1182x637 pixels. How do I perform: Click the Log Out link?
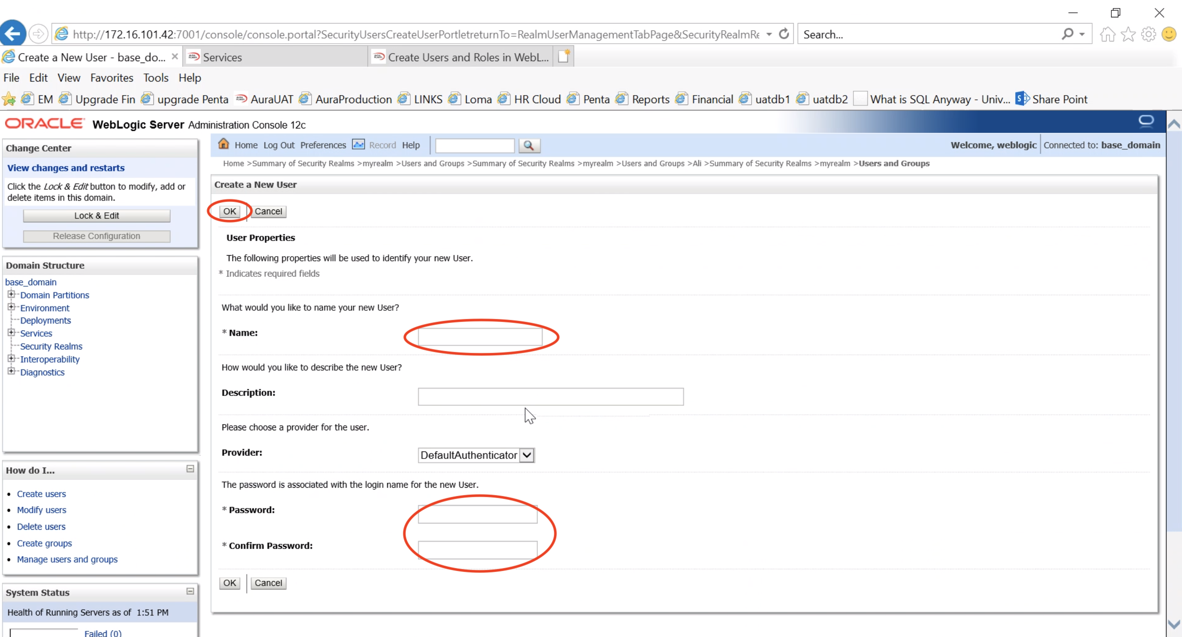click(x=279, y=145)
